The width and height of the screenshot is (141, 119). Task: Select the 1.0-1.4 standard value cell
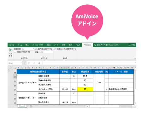click(x=65, y=102)
